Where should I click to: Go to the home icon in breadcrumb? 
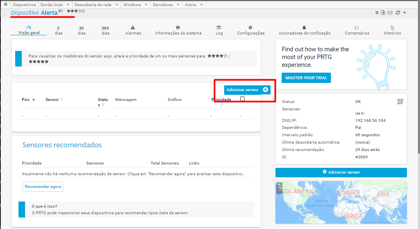point(5,4)
